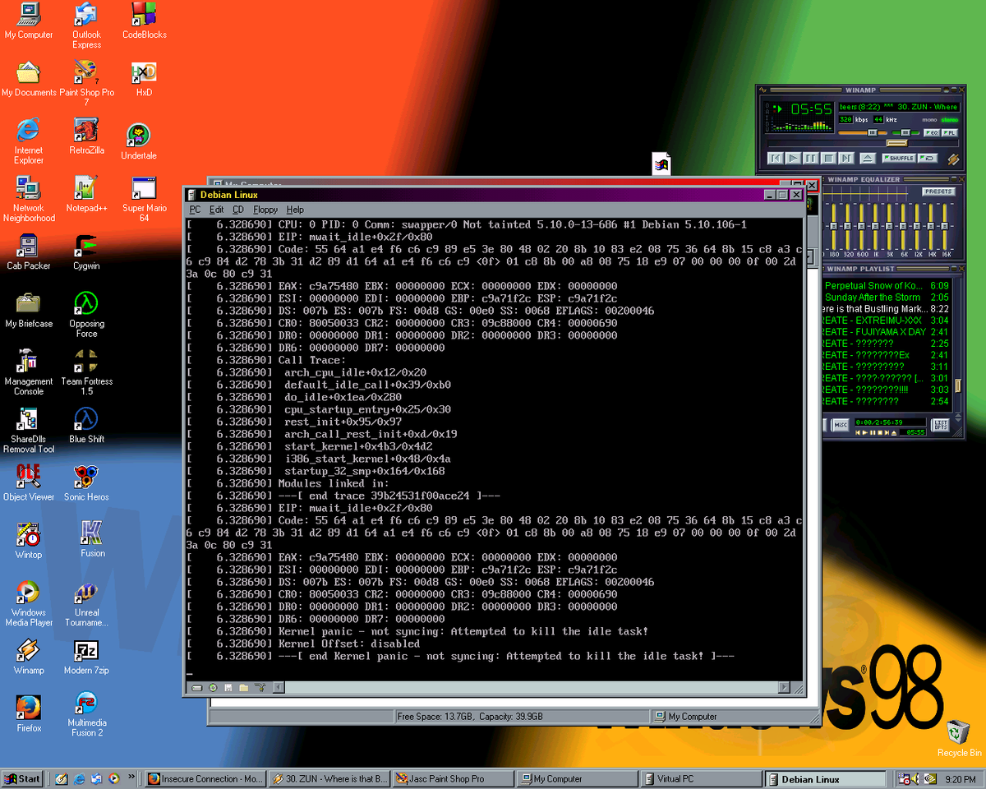Image resolution: width=986 pixels, height=789 pixels.
Task: Select the Wintop desktop icon
Action: pyautogui.click(x=29, y=540)
